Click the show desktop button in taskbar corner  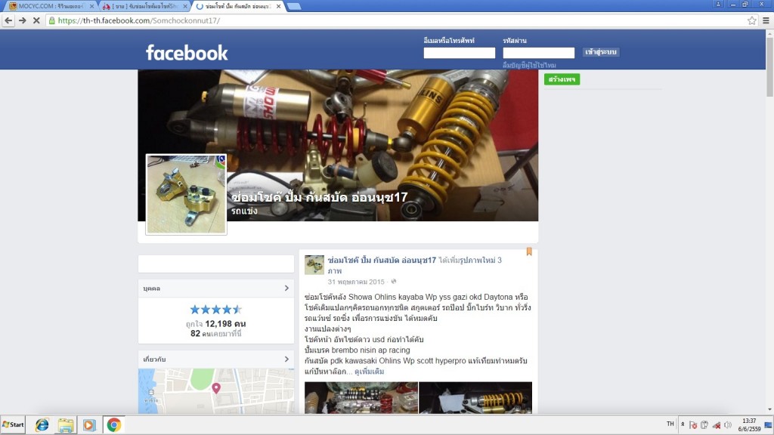(x=769, y=424)
